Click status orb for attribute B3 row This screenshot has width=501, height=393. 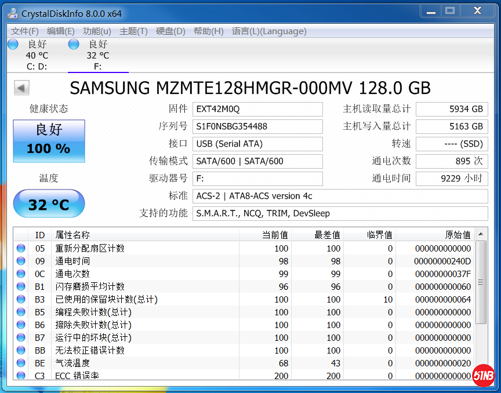tap(21, 299)
